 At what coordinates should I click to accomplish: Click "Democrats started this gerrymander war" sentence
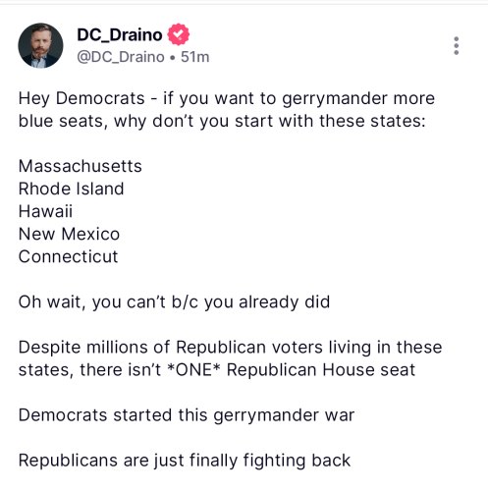(187, 415)
